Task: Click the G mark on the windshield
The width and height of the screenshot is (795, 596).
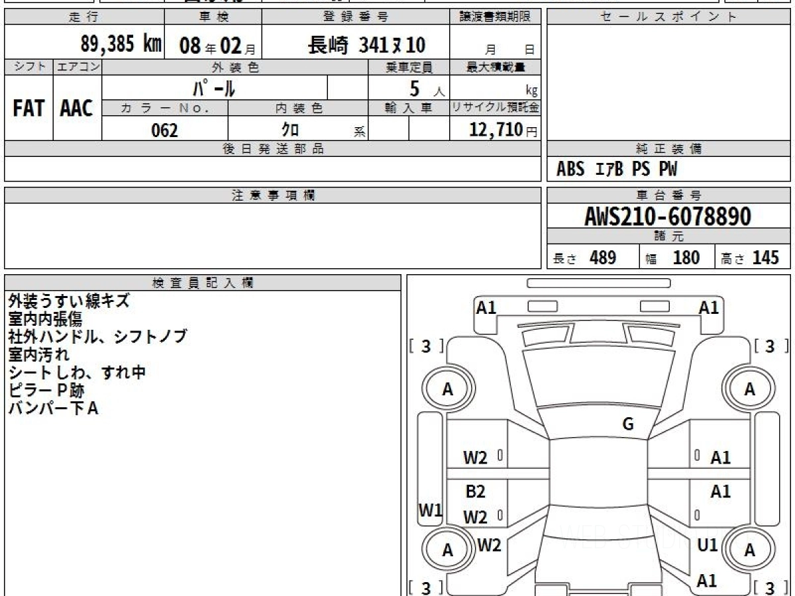Action: pos(628,424)
